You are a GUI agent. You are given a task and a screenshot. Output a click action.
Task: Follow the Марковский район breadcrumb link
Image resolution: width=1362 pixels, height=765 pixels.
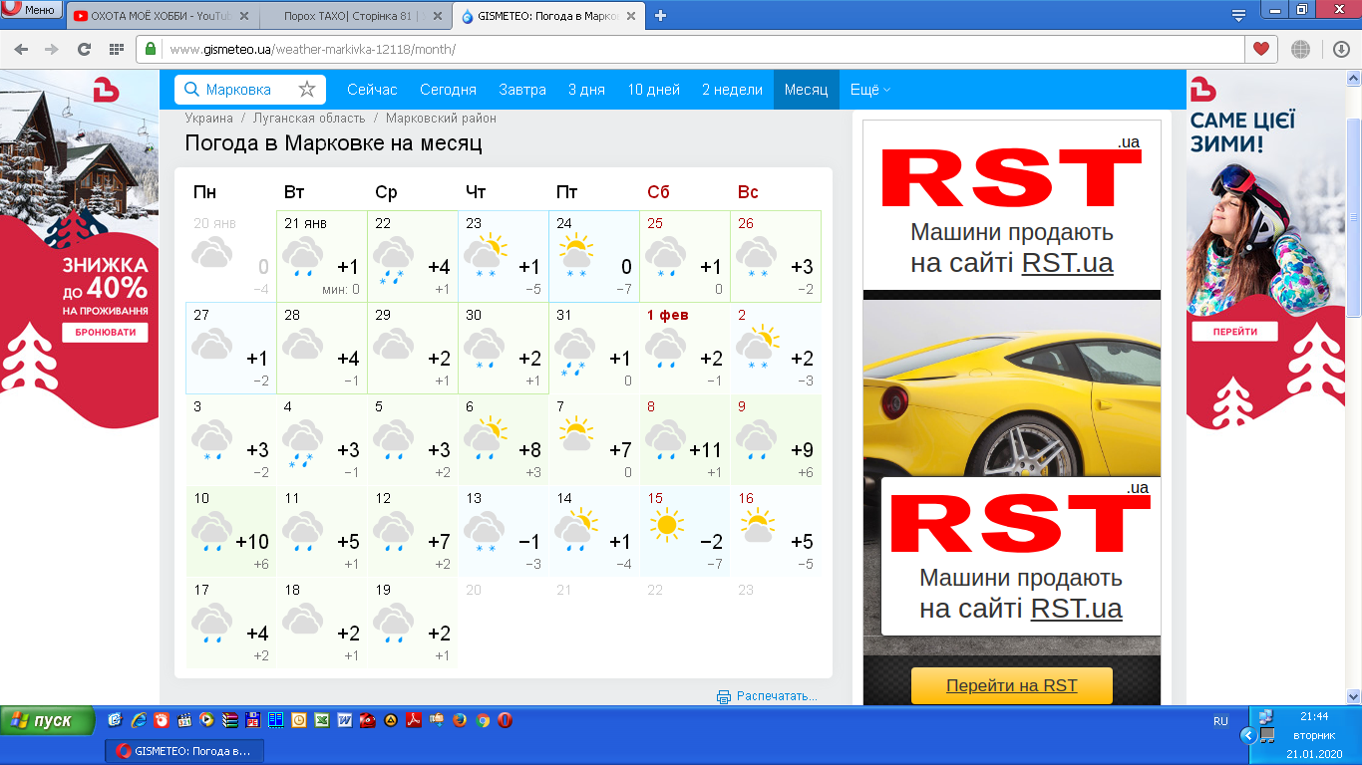tap(441, 118)
